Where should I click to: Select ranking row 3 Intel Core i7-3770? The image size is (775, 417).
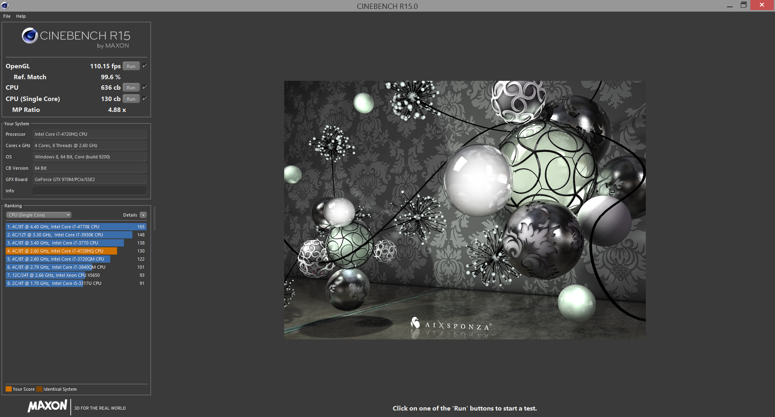pyautogui.click(x=76, y=243)
